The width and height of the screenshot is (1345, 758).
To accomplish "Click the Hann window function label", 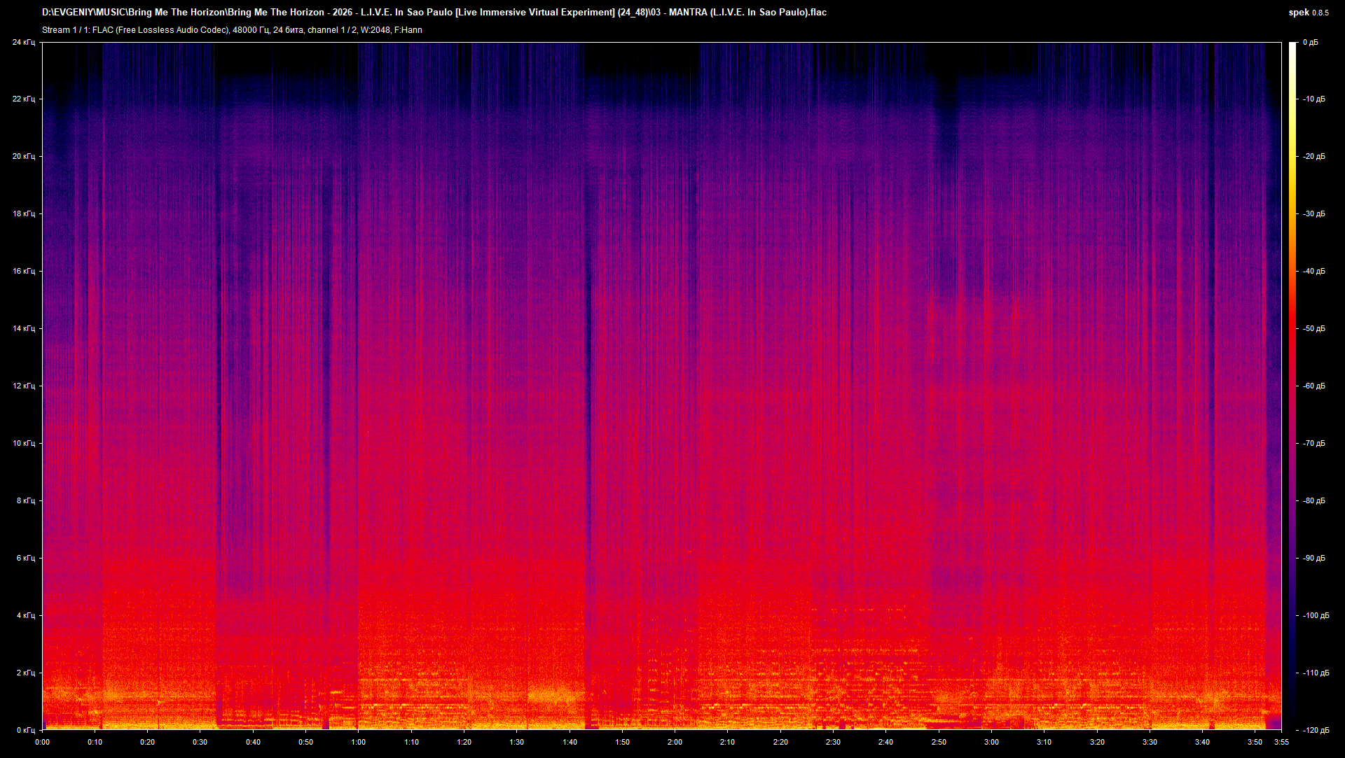I will pyautogui.click(x=408, y=29).
